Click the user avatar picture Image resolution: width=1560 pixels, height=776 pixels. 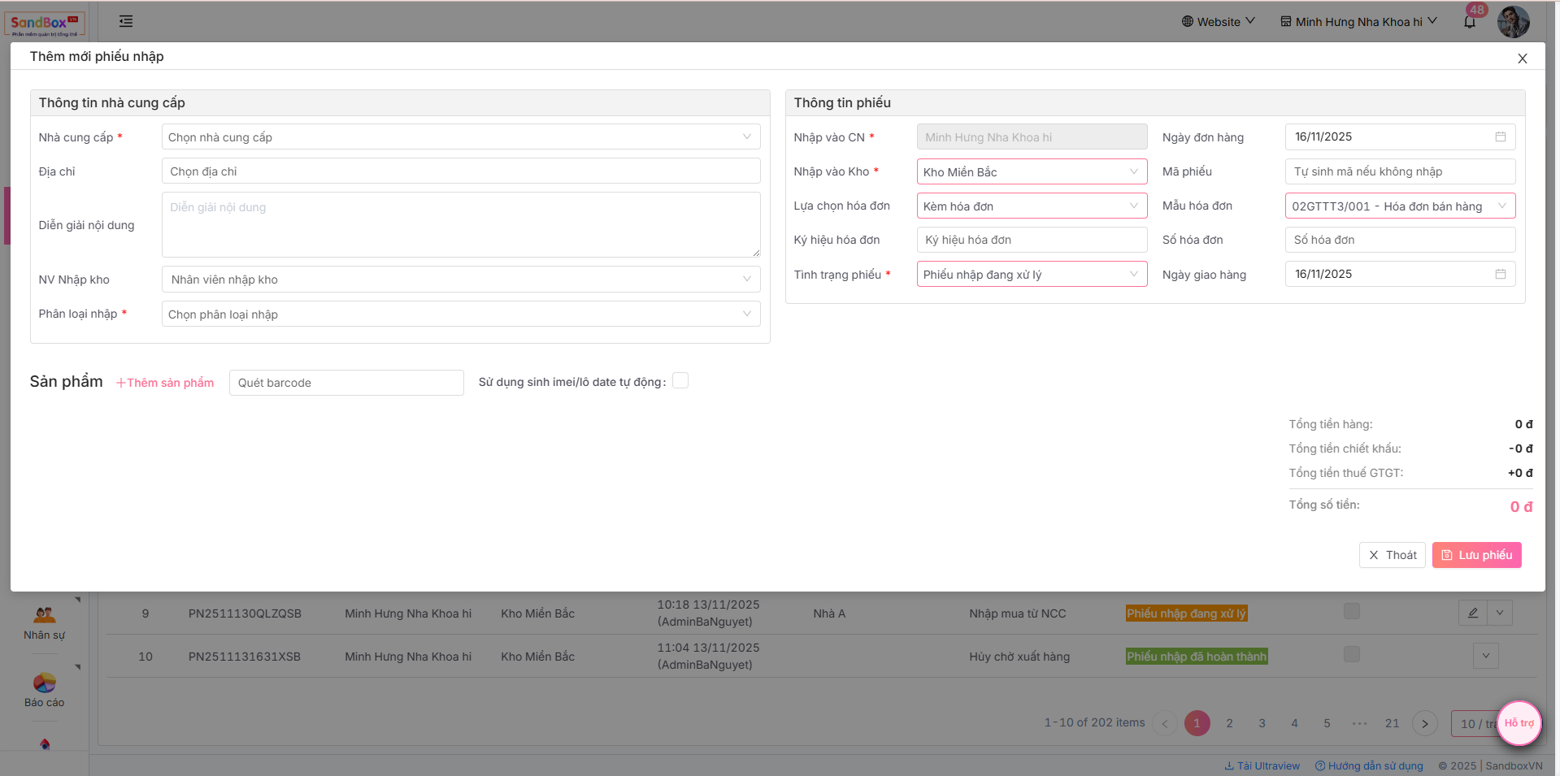pos(1513,22)
